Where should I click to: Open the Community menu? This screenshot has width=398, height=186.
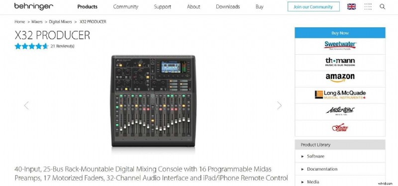click(126, 7)
